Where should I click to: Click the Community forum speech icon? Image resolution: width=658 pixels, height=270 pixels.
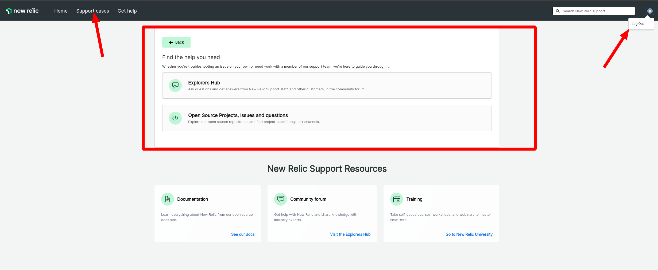(281, 199)
